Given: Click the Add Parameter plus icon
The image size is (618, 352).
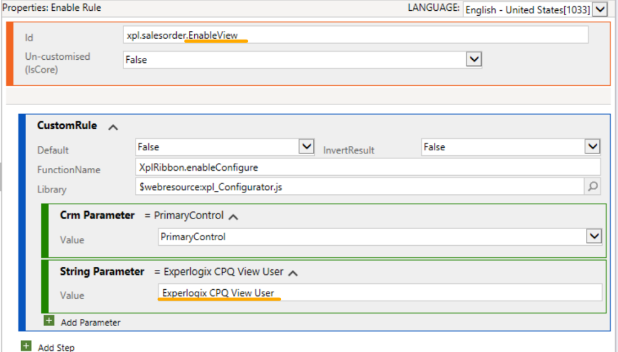Looking at the screenshot, I should pos(49,321).
